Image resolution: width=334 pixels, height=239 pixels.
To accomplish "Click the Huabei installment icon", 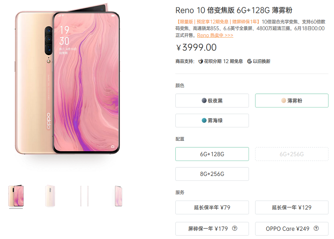I will point(200,61).
